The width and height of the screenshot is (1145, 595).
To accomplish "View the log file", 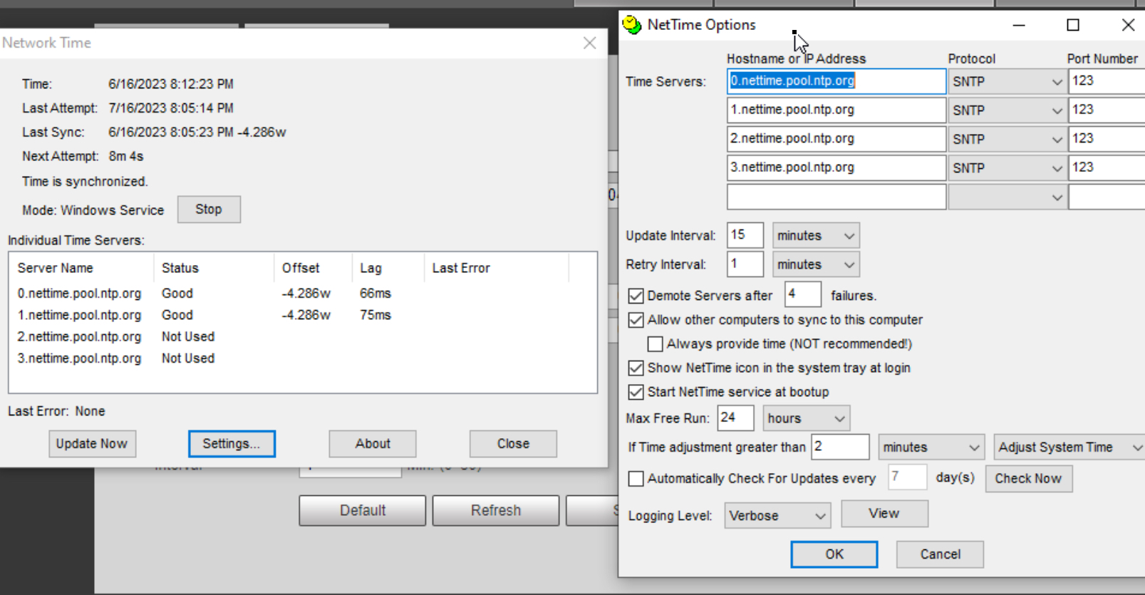I will 884,514.
